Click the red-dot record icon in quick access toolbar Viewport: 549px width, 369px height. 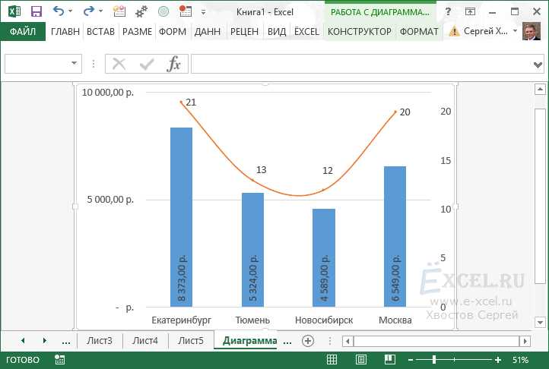186,11
